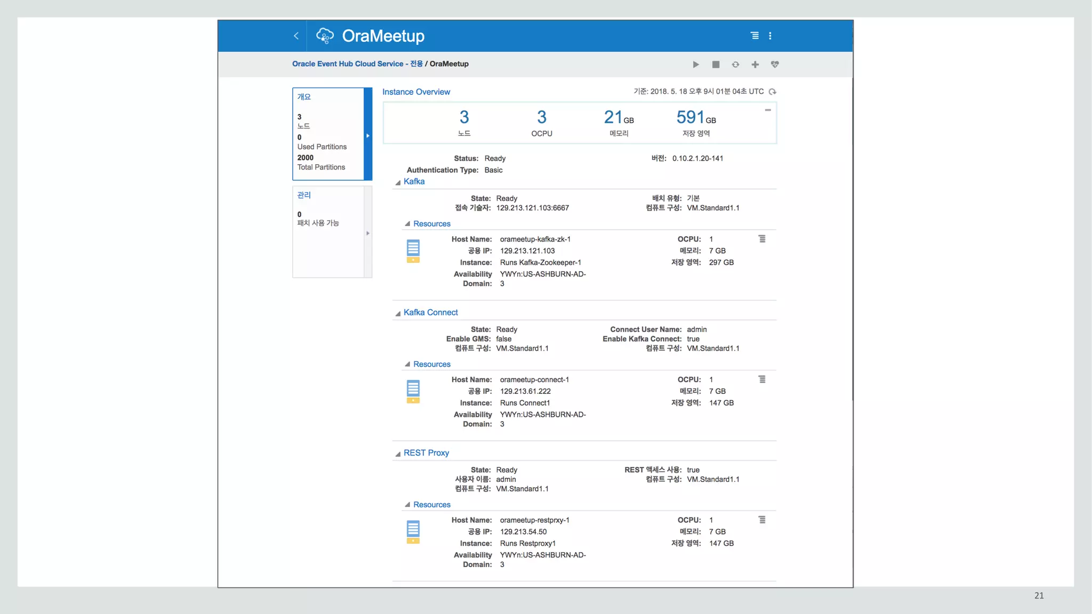Screen dimensions: 1092x614
Task: Click the start (play) service icon
Action: point(696,64)
